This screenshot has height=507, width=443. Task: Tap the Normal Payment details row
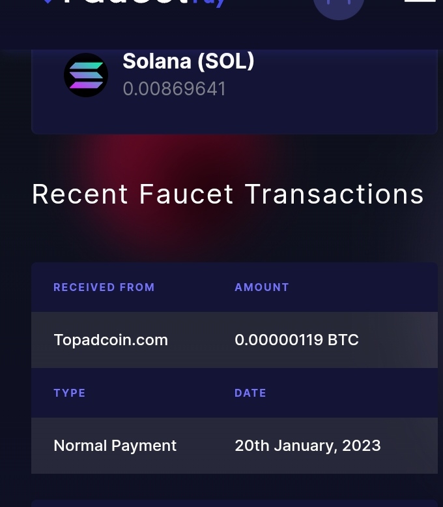(235, 446)
